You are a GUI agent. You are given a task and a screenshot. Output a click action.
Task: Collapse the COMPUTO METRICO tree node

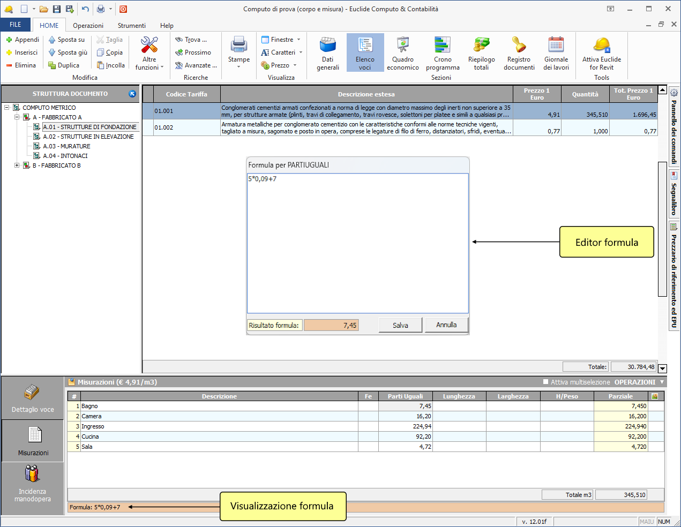point(7,108)
